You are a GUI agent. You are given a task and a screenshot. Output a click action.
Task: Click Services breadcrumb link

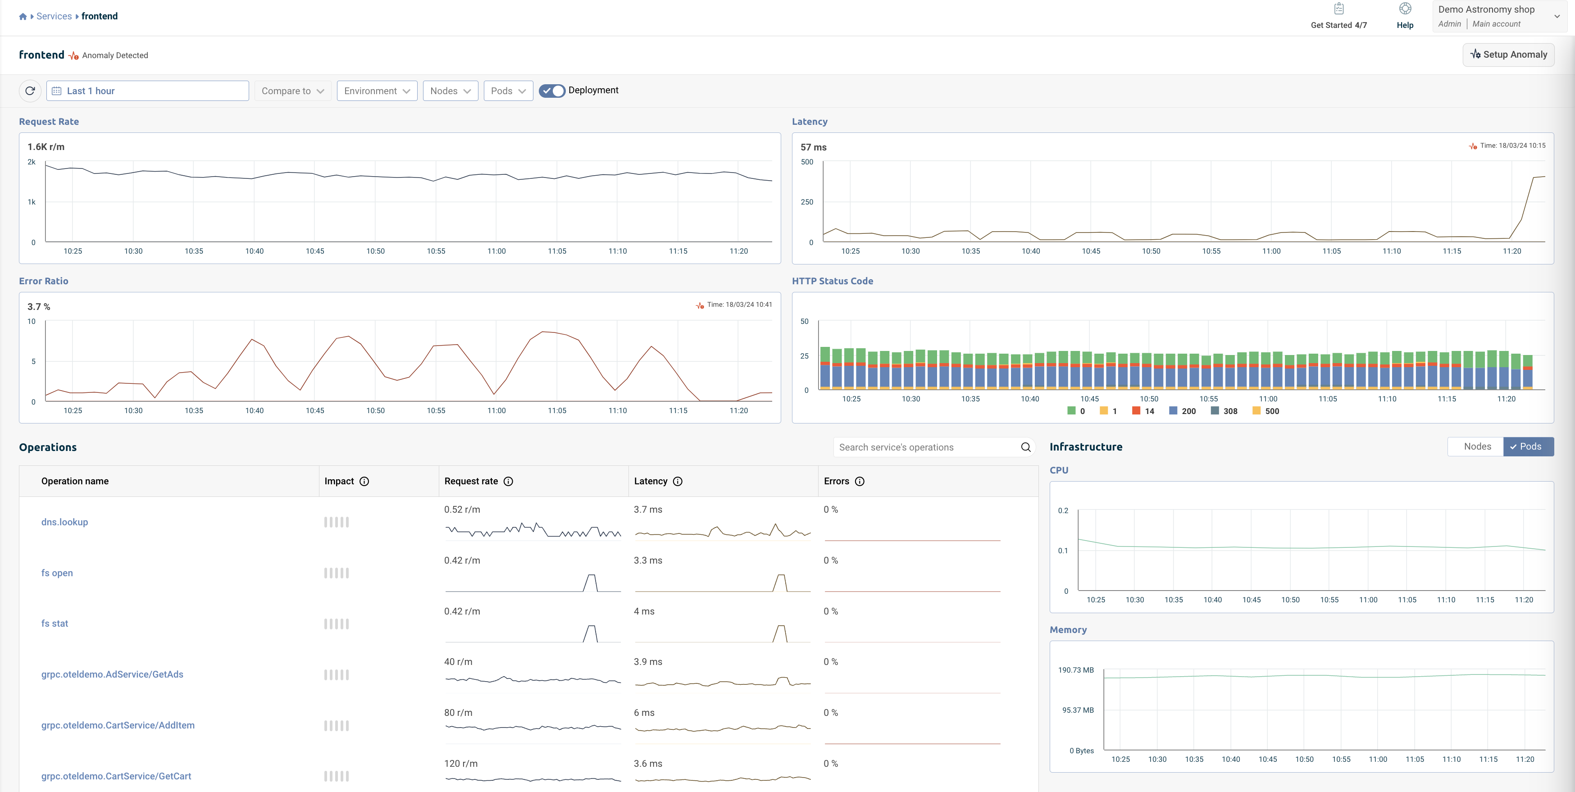(x=54, y=17)
